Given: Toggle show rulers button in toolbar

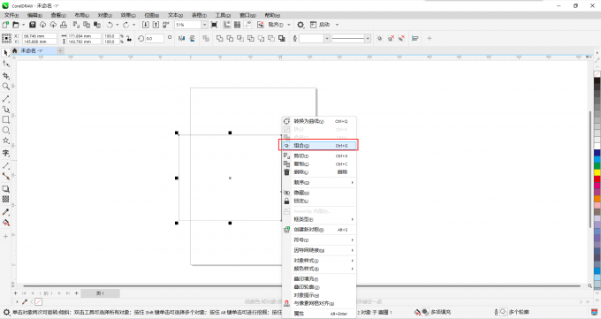Looking at the screenshot, I should [227, 25].
